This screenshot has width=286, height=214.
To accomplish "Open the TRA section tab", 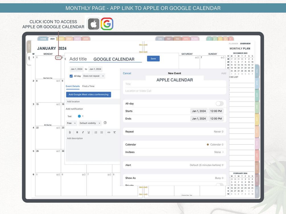I will [177, 39].
